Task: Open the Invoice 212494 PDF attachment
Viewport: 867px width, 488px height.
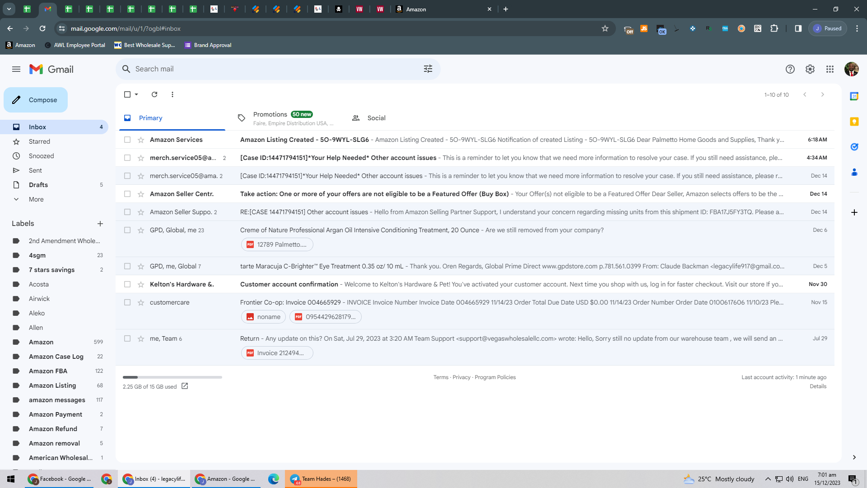Action: pyautogui.click(x=277, y=353)
